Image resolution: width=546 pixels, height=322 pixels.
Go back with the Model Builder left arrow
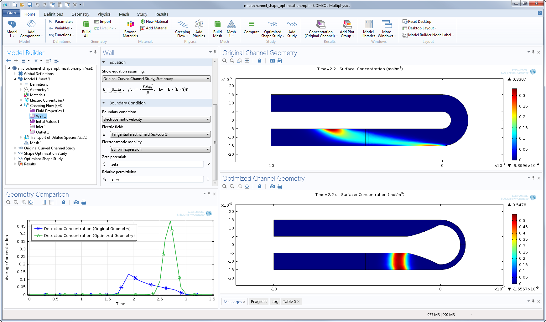[x=8, y=61]
